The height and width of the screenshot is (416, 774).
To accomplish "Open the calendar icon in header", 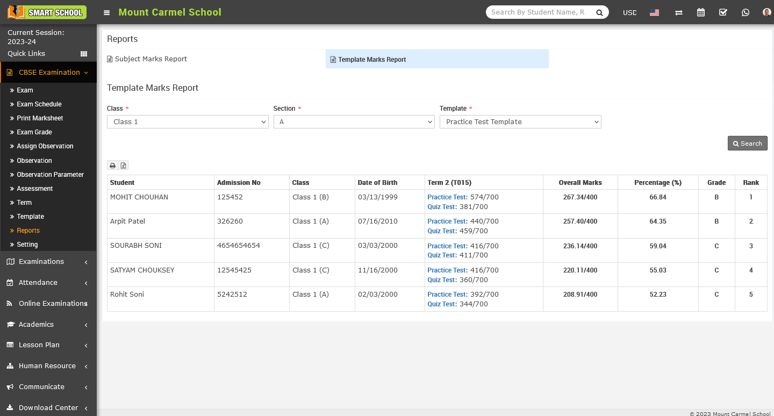I will [701, 12].
